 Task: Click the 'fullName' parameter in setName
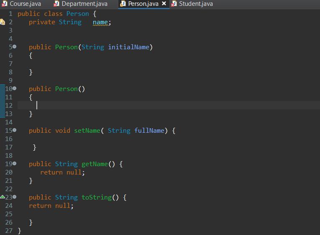(149, 131)
